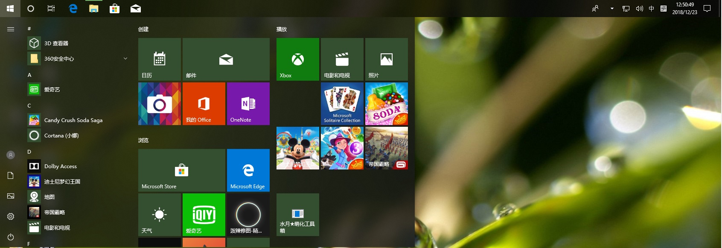
Task: Launch Candy Crush Soda Saga list entry
Action: point(79,120)
